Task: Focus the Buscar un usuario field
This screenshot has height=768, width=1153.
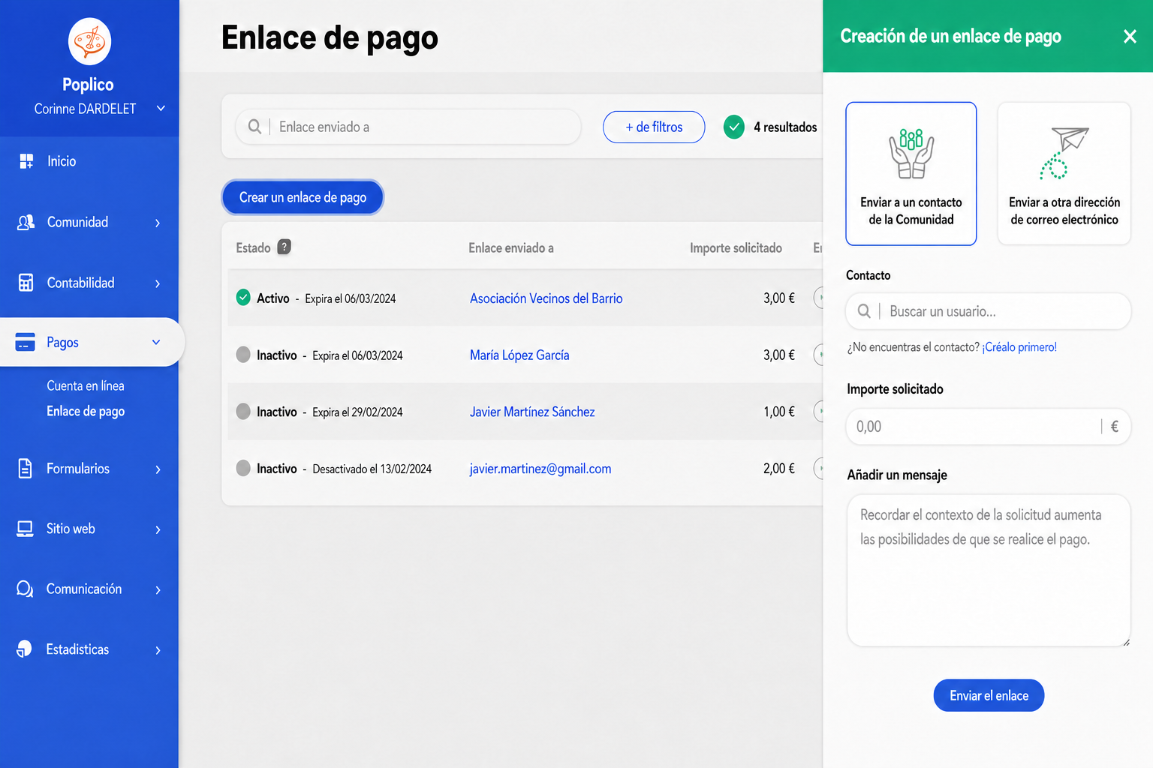Action: coord(988,311)
